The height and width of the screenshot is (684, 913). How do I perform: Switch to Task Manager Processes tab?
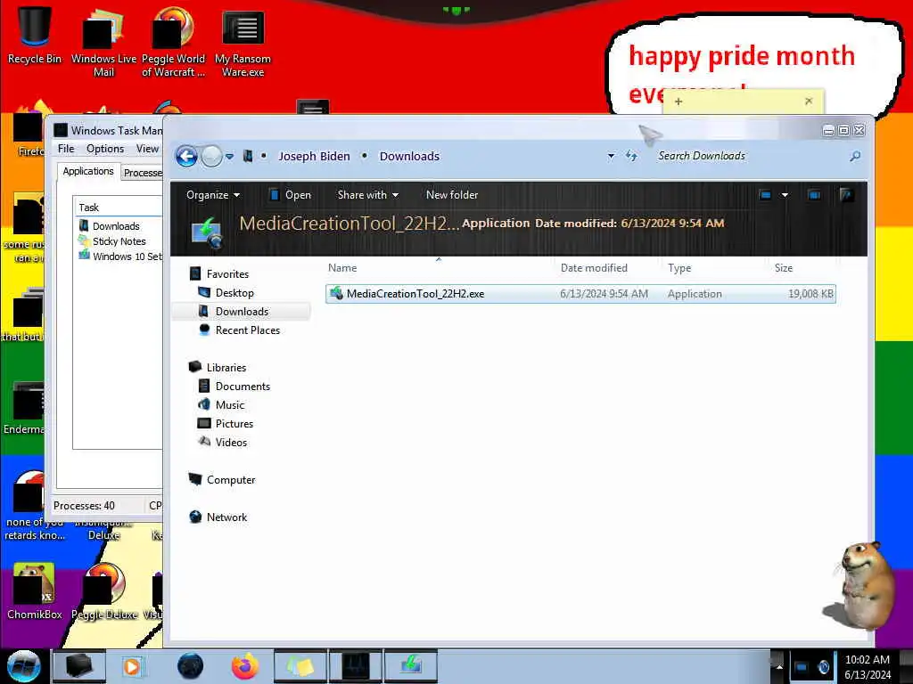(x=143, y=173)
